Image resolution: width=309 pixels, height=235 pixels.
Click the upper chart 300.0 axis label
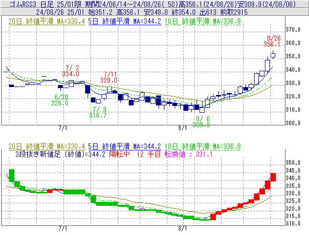[x=293, y=123]
